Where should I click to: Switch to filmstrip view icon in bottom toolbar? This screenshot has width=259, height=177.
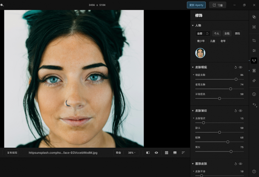point(175,153)
